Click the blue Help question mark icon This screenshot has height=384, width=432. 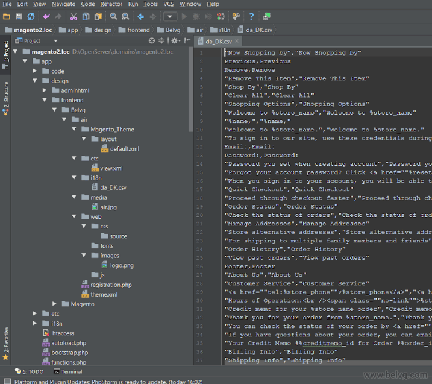point(251,16)
